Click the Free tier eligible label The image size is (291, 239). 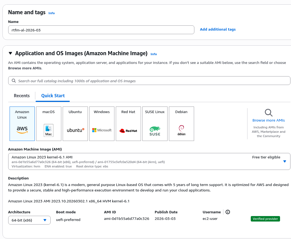[266, 157]
